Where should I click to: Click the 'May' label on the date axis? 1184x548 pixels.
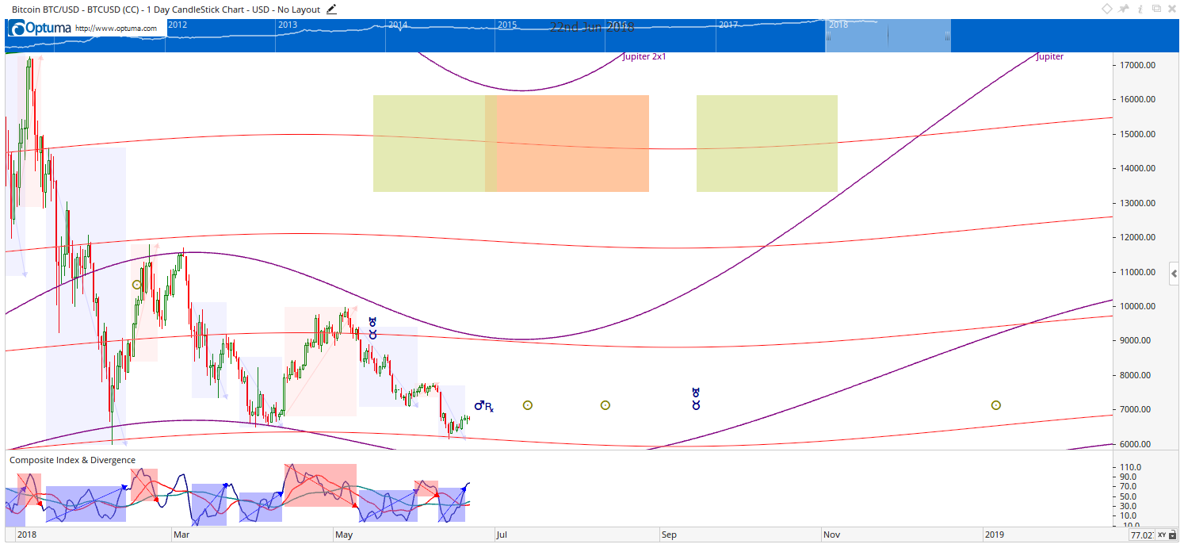click(344, 535)
